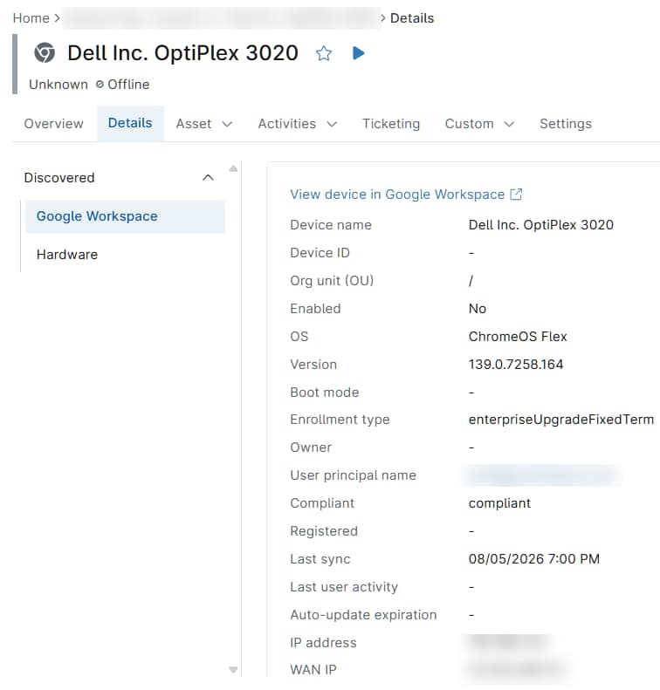Click the Offline status icon
660x690 pixels.
[100, 84]
